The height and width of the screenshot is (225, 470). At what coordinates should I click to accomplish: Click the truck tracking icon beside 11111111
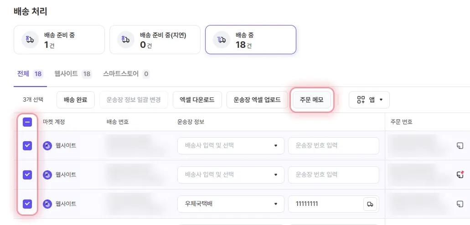pos(370,204)
